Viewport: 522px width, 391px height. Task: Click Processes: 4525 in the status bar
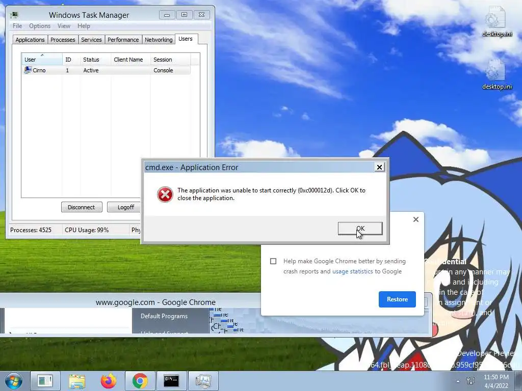coord(31,230)
